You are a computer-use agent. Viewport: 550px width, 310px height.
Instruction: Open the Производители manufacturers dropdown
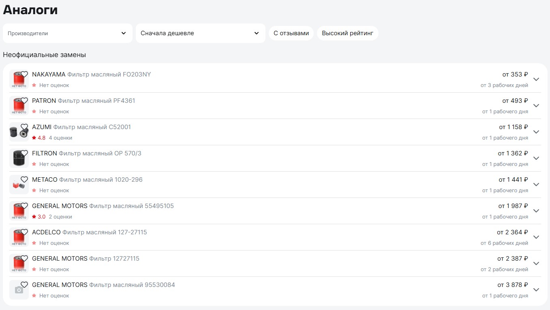click(x=68, y=33)
